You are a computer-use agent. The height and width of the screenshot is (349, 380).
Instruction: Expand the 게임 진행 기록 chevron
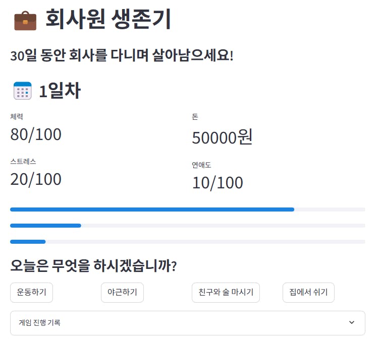click(x=352, y=323)
